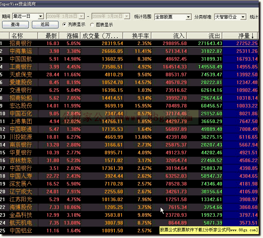263x238 pixels.
Task: Sort by the 最新 column header
Action: [x=49, y=36]
